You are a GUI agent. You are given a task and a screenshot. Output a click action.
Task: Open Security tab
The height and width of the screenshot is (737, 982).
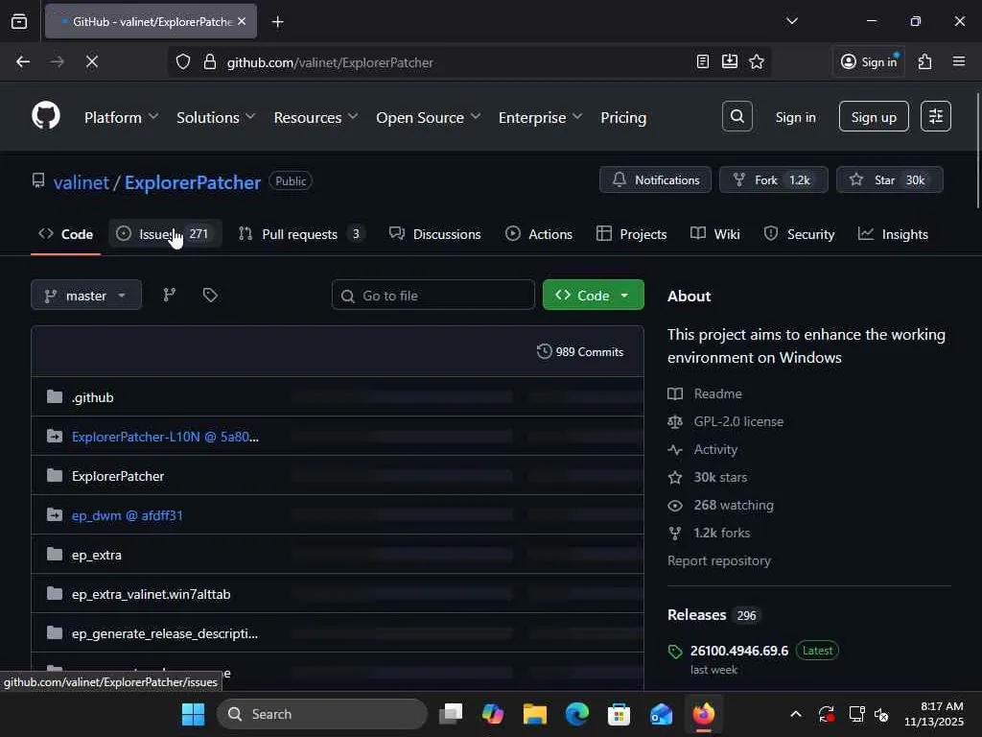pyautogui.click(x=799, y=234)
